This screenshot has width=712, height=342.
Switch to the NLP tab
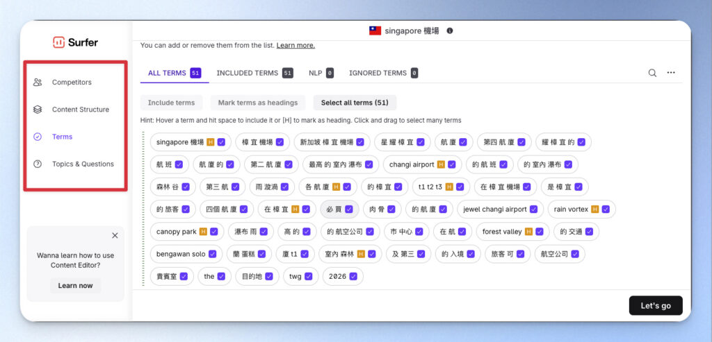coord(321,73)
